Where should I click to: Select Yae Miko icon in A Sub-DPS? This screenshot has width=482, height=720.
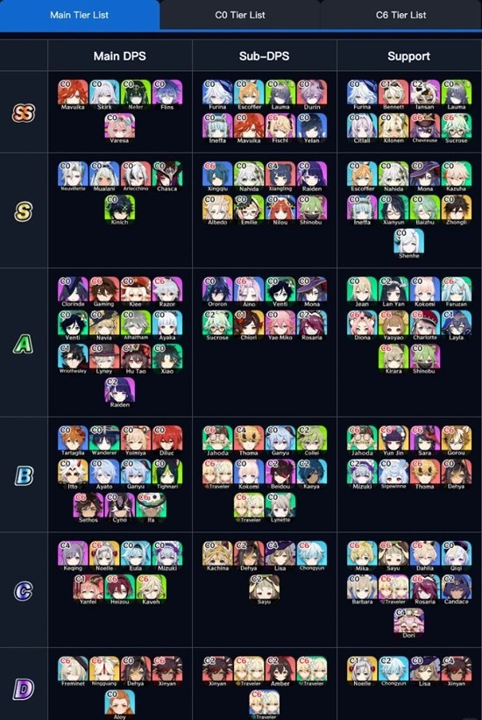pyautogui.click(x=280, y=325)
